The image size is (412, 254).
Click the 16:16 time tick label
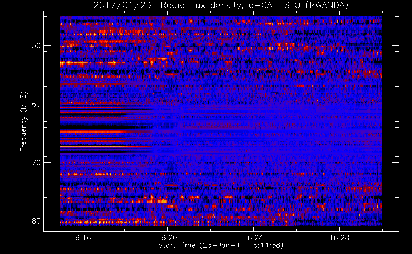(x=81, y=238)
